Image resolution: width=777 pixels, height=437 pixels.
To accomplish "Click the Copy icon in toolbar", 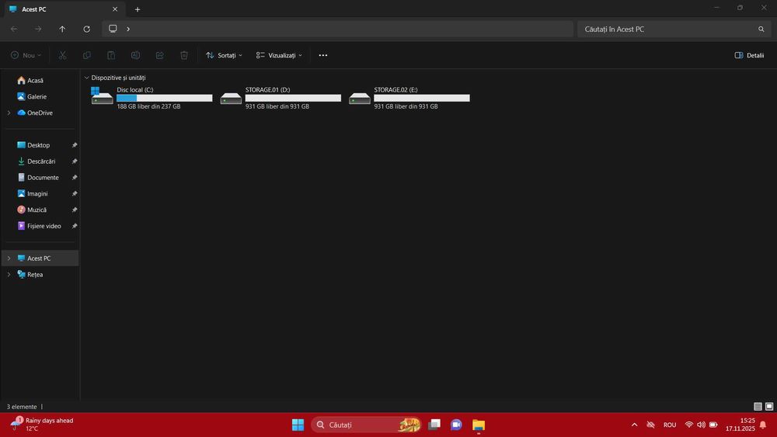I will (x=87, y=55).
